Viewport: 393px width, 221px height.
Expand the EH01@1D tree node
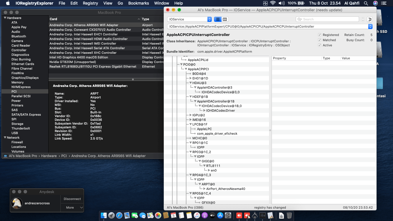pyautogui.click(x=190, y=78)
